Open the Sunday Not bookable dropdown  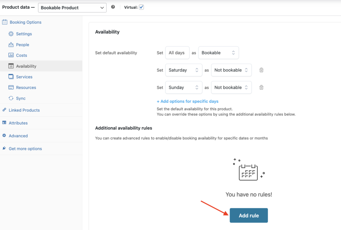pos(231,87)
